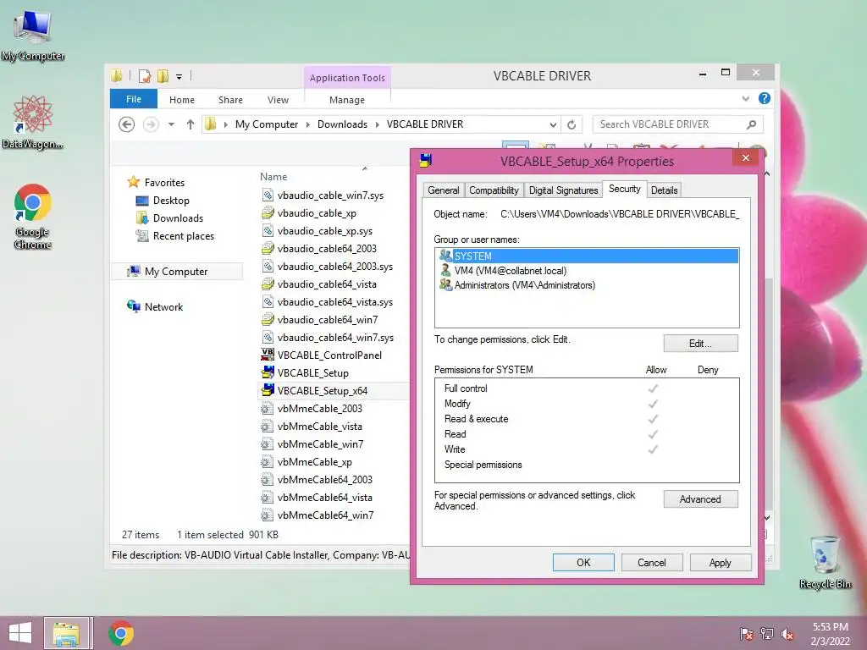Click the Windows Start button
867x650 pixels.
[20, 633]
